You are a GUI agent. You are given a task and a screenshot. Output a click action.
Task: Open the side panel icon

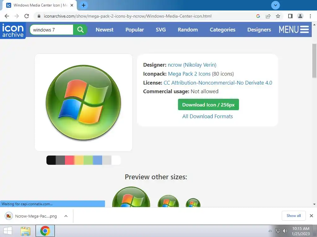click(x=290, y=16)
